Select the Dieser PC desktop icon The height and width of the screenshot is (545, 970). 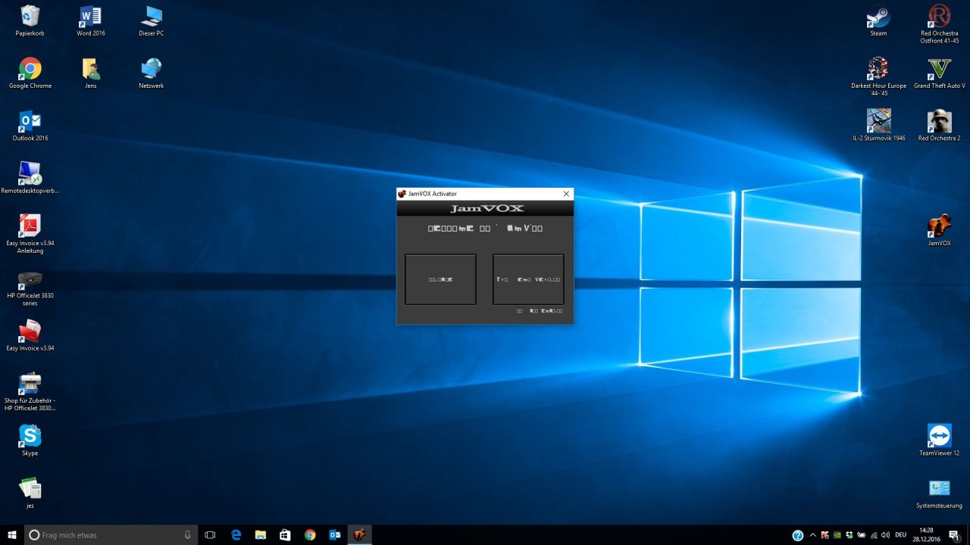pyautogui.click(x=152, y=21)
